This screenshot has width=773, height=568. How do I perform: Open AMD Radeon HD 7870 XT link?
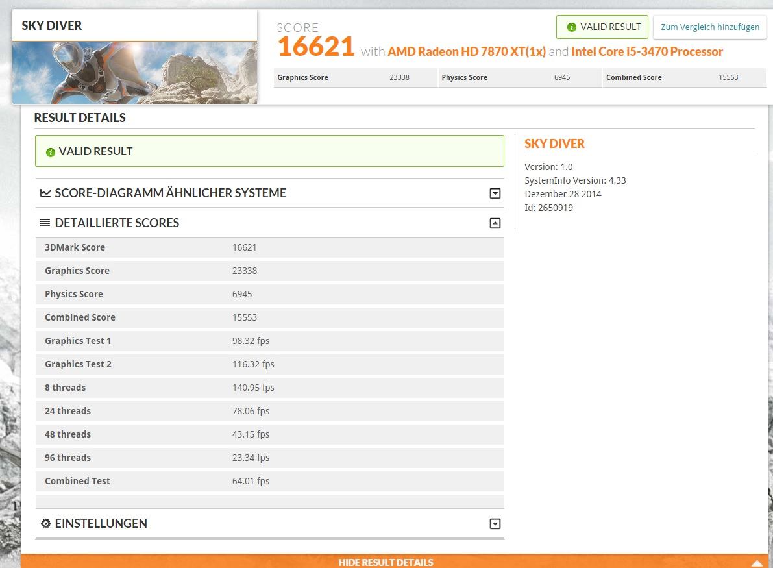pos(467,51)
